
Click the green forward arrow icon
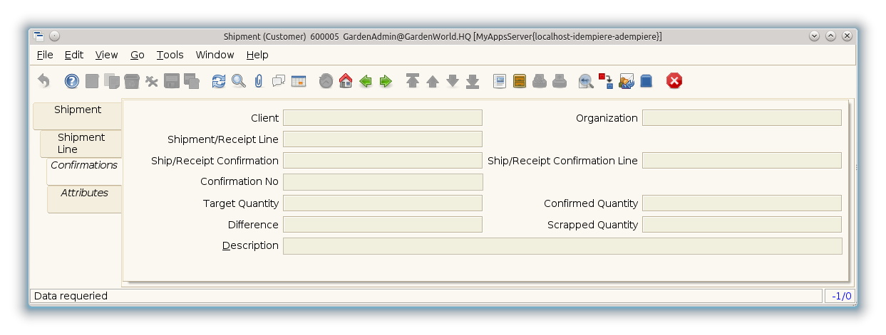click(386, 81)
